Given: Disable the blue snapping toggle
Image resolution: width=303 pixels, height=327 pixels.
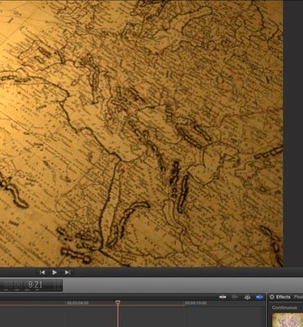Looking at the screenshot, I should click(x=260, y=297).
